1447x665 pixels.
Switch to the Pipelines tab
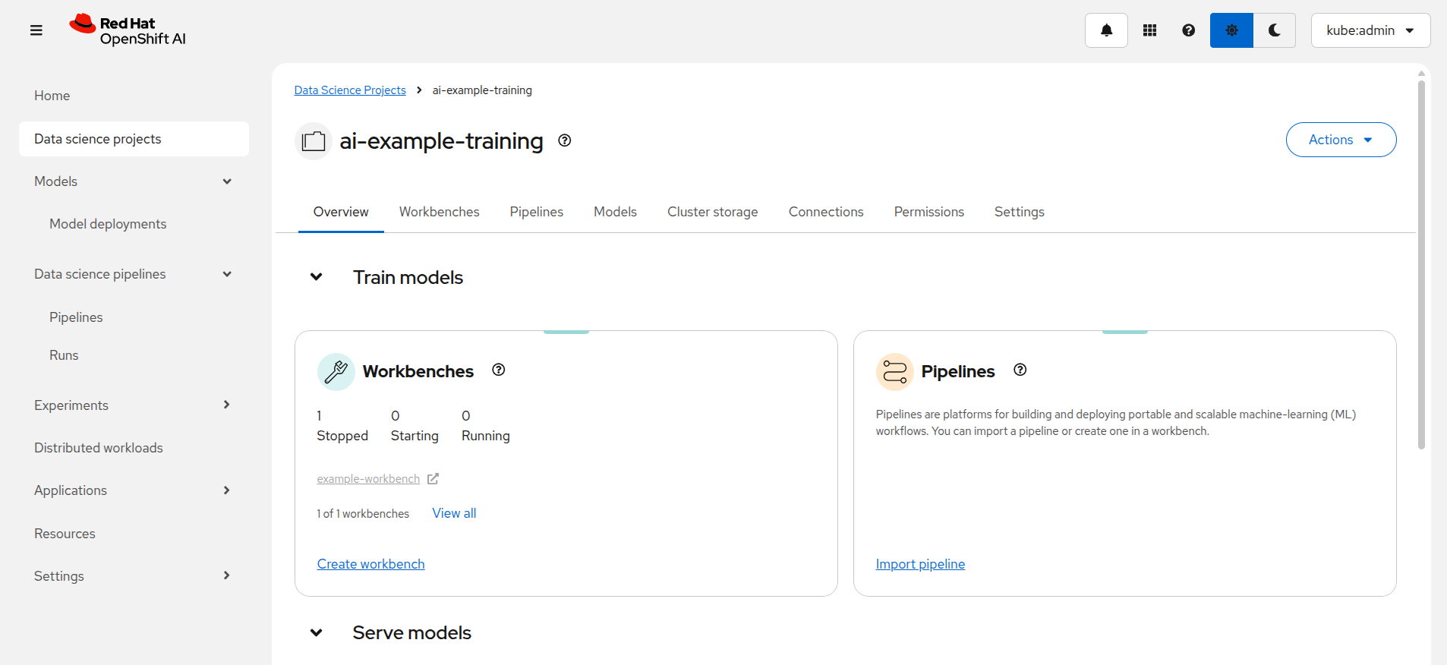[537, 212]
